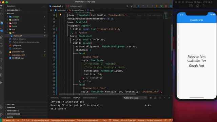Restart the debug session green arrow
The height and width of the screenshot is (122, 217).
[161, 6]
